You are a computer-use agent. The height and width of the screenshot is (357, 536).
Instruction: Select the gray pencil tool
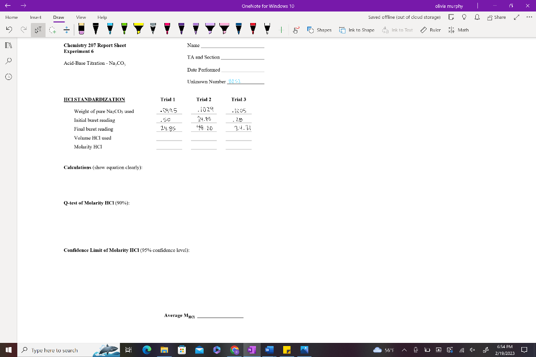click(153, 29)
